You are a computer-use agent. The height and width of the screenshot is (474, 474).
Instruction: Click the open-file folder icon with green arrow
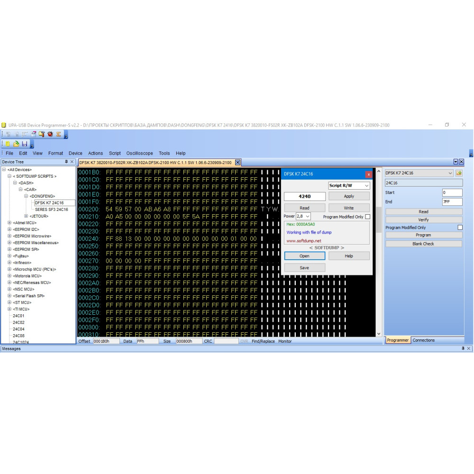[x=16, y=144]
